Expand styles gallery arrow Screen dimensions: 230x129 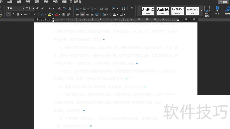[202, 11]
